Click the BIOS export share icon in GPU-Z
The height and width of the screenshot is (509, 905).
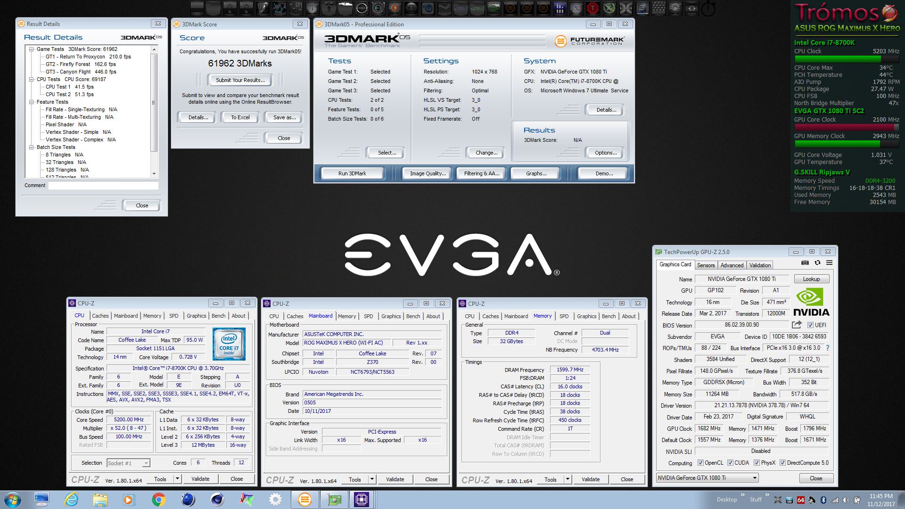coord(797,325)
